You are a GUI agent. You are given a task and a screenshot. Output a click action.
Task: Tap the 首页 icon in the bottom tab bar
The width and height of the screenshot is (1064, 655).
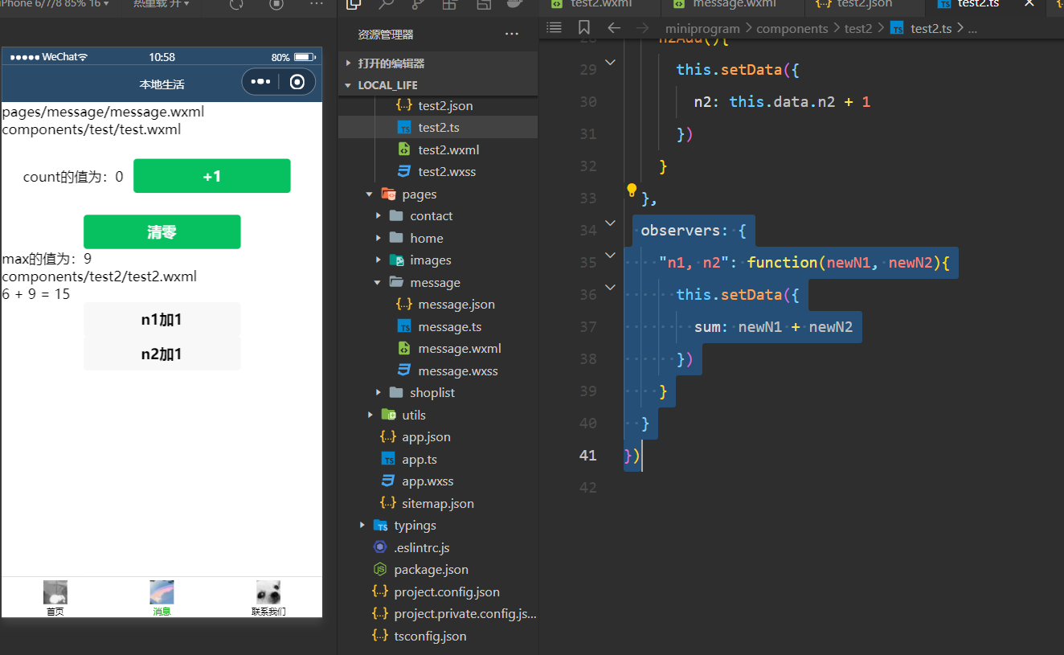pyautogui.click(x=55, y=593)
